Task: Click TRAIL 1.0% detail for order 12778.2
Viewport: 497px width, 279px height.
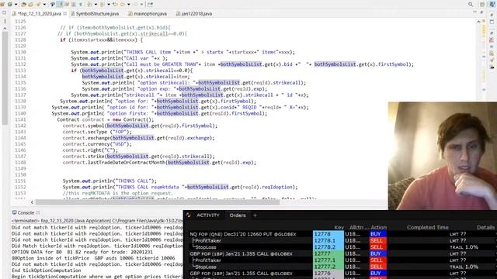Action: click(x=464, y=247)
